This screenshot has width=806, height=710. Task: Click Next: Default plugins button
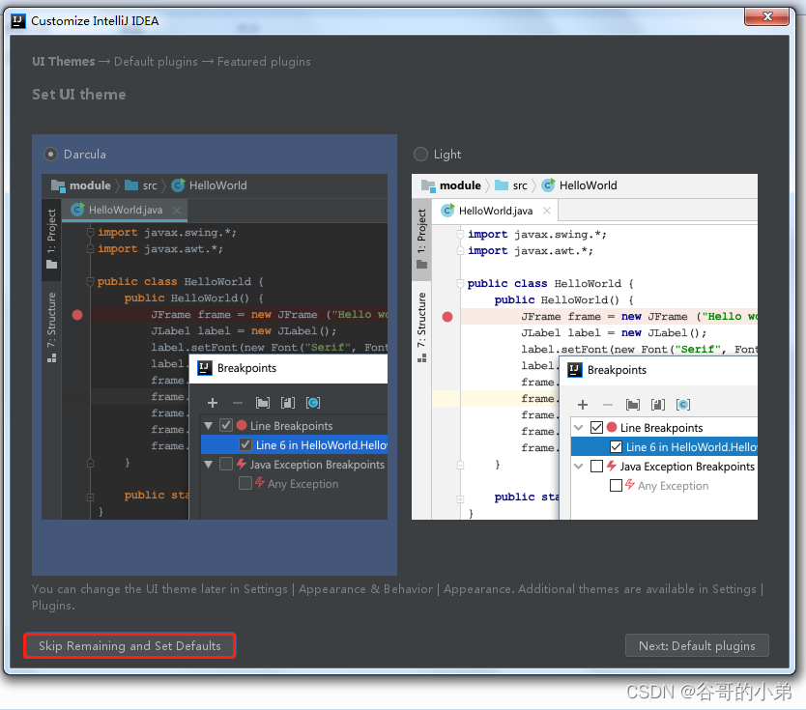pyautogui.click(x=697, y=646)
